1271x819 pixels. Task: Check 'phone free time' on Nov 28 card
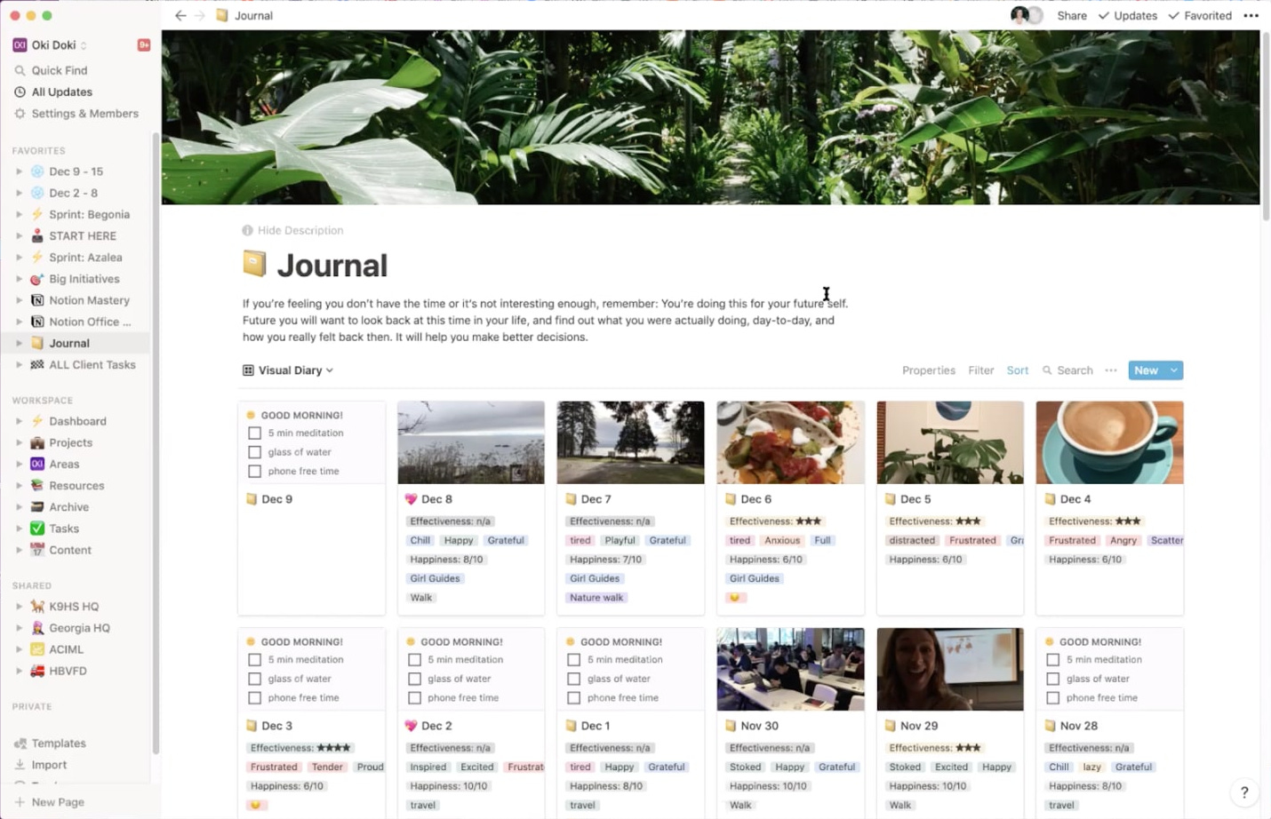[x=1053, y=698]
